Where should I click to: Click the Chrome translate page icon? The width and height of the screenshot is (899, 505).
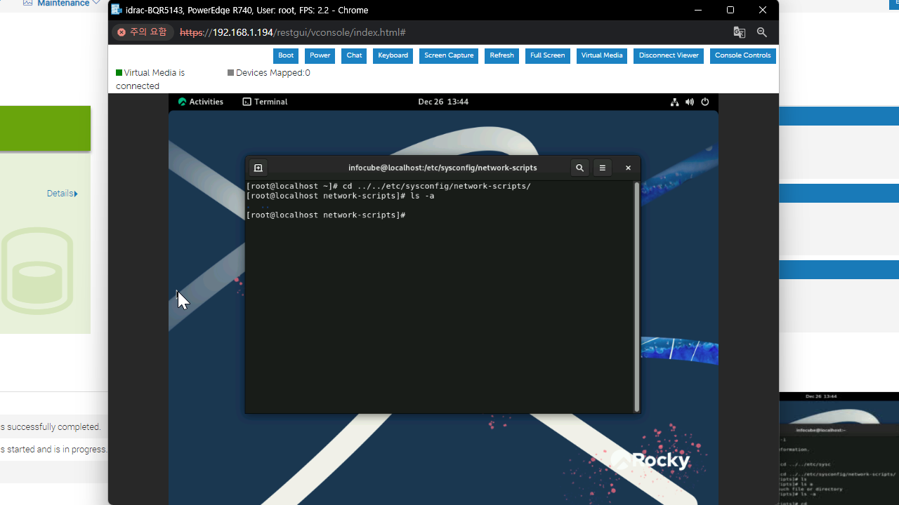coord(739,32)
